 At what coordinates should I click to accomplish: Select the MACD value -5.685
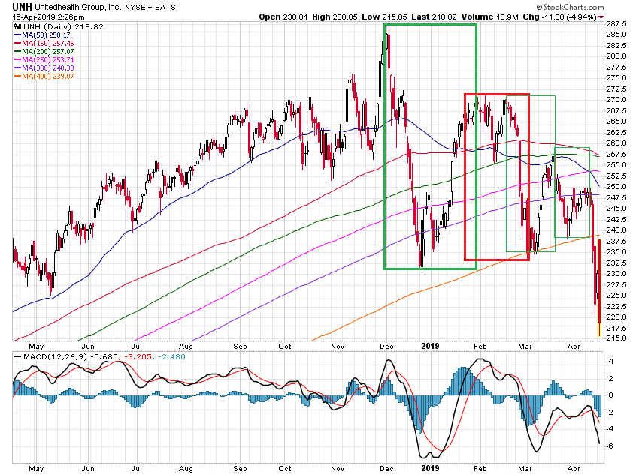pyautogui.click(x=104, y=356)
